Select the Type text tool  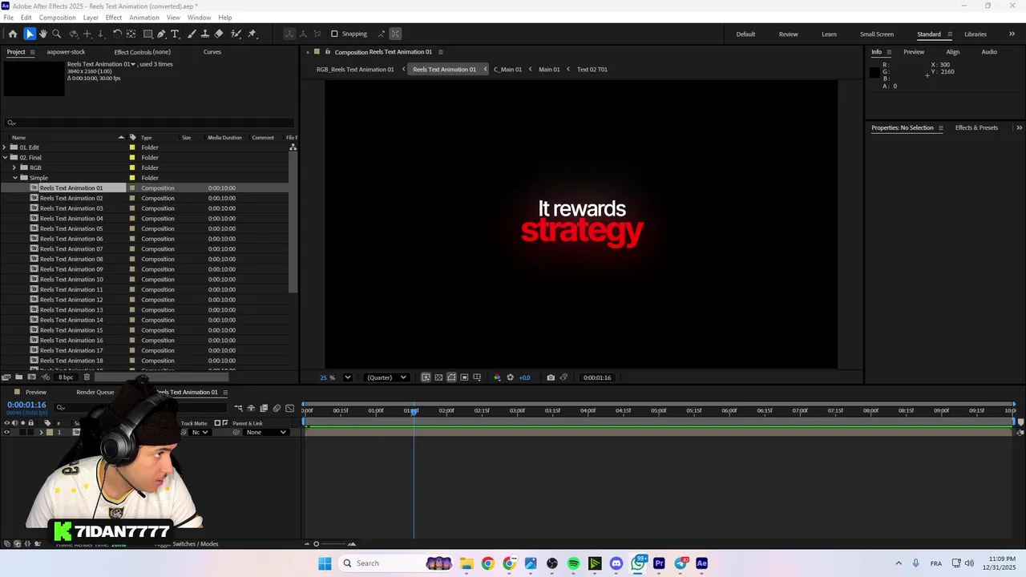pyautogui.click(x=175, y=34)
